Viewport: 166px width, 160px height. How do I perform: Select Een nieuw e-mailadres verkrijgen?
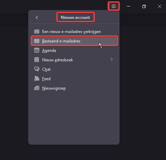click(x=74, y=32)
